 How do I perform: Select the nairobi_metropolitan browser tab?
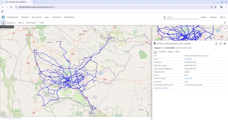point(18,2)
